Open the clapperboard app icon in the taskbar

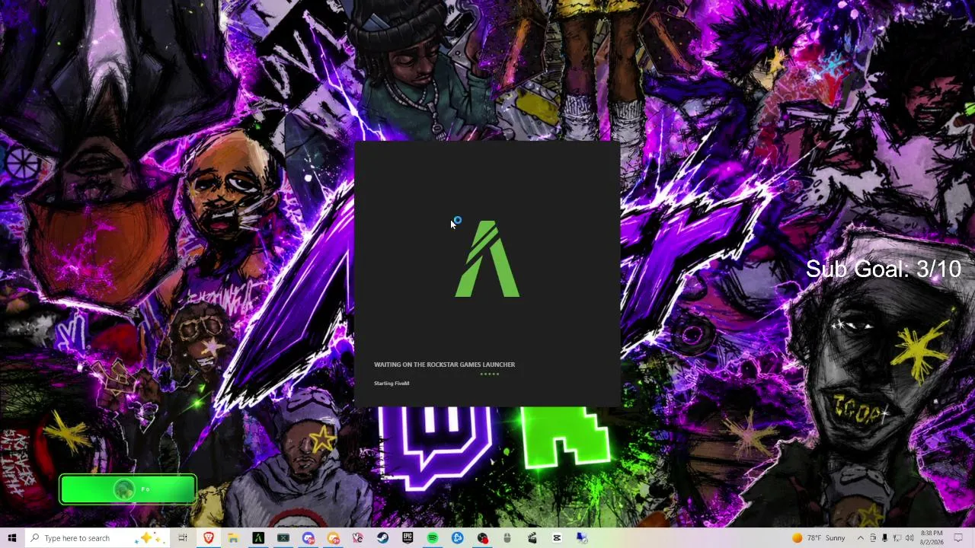pyautogui.click(x=532, y=538)
